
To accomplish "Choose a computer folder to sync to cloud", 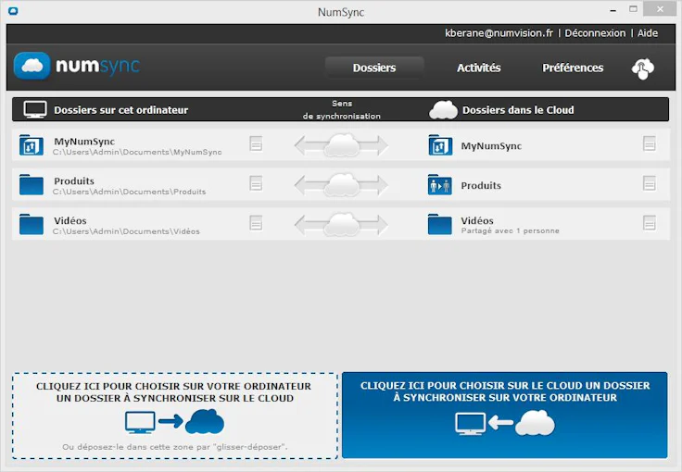I will (x=175, y=416).
